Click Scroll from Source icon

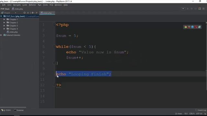pos(25,13)
